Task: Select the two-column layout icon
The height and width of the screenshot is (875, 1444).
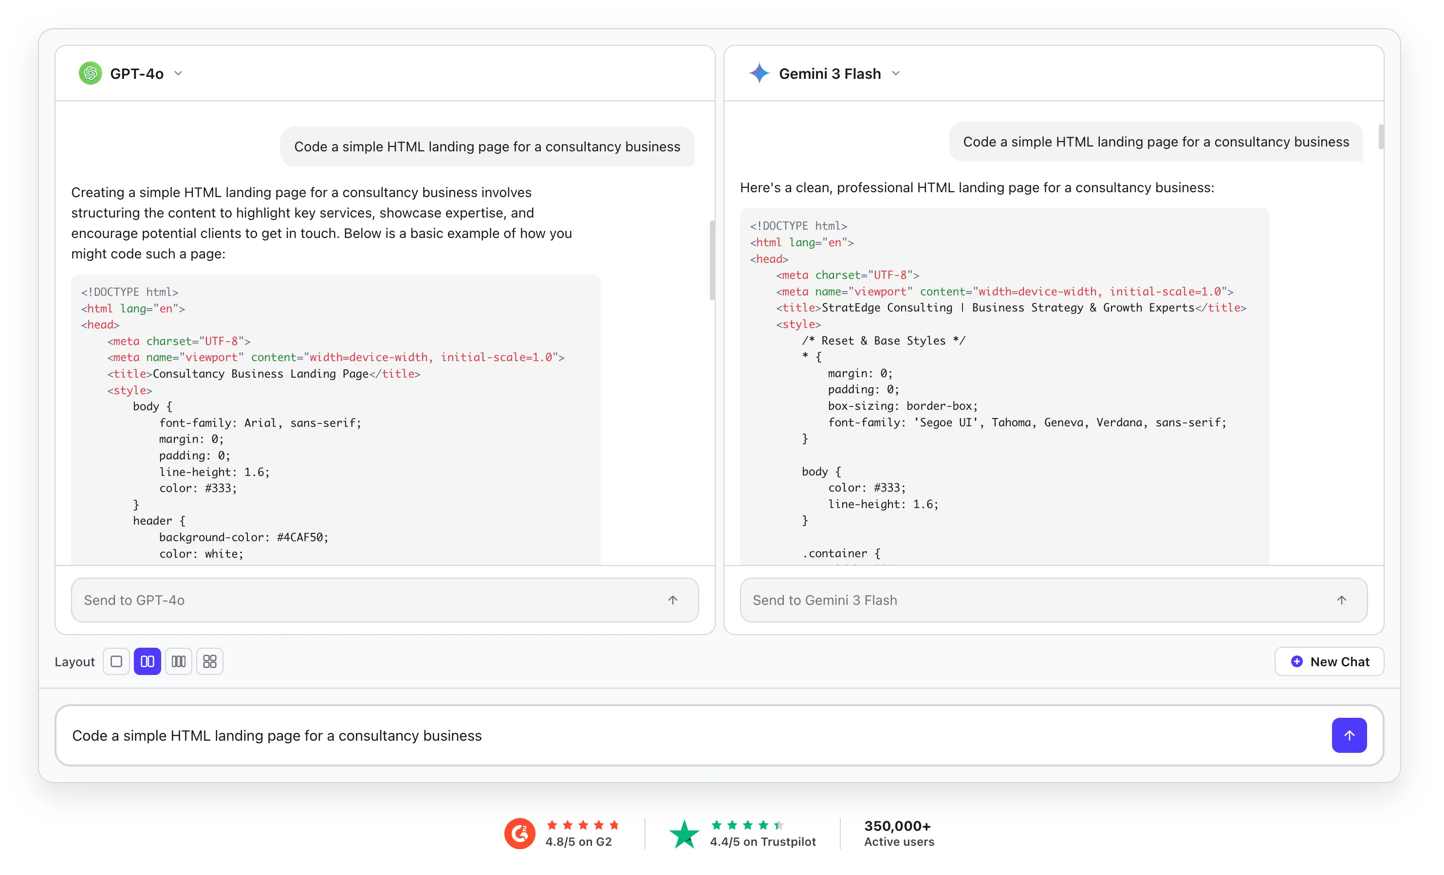Action: [147, 661]
